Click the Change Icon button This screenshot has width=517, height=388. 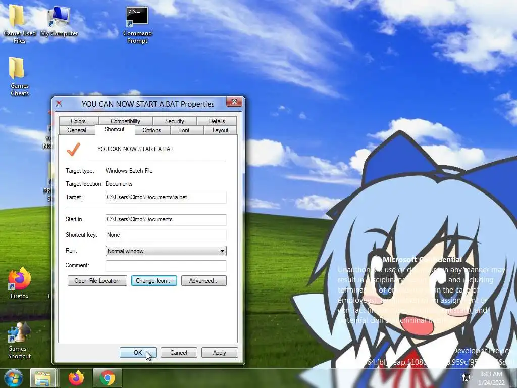click(154, 281)
